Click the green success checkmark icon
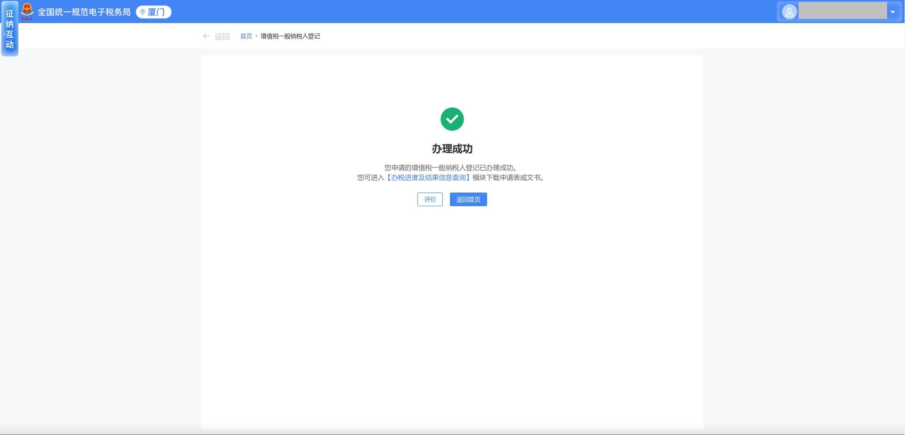 pos(452,119)
